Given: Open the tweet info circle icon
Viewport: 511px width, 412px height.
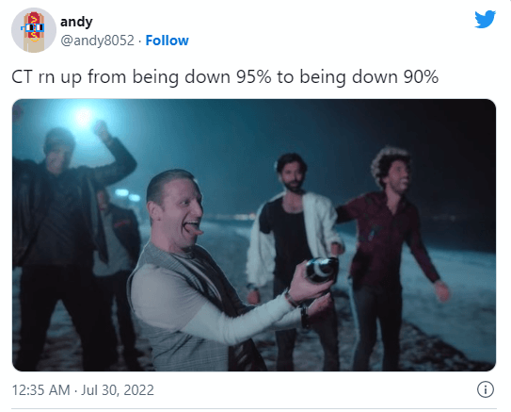Looking at the screenshot, I should click(x=486, y=389).
